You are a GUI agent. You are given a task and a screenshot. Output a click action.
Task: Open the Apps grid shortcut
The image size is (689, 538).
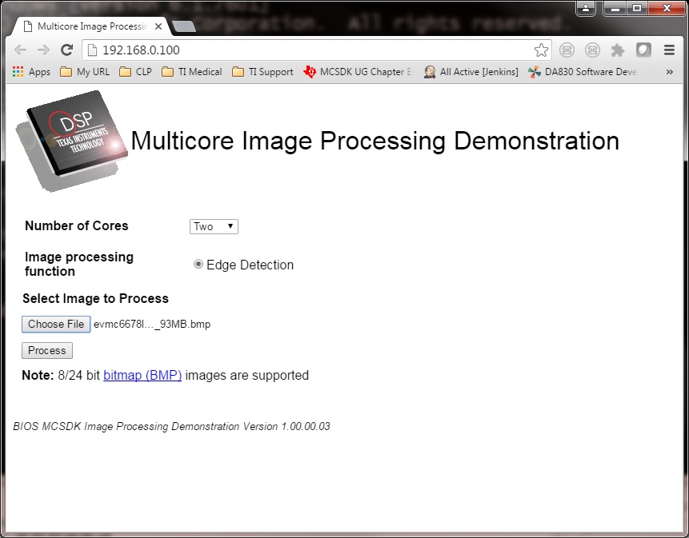32,72
